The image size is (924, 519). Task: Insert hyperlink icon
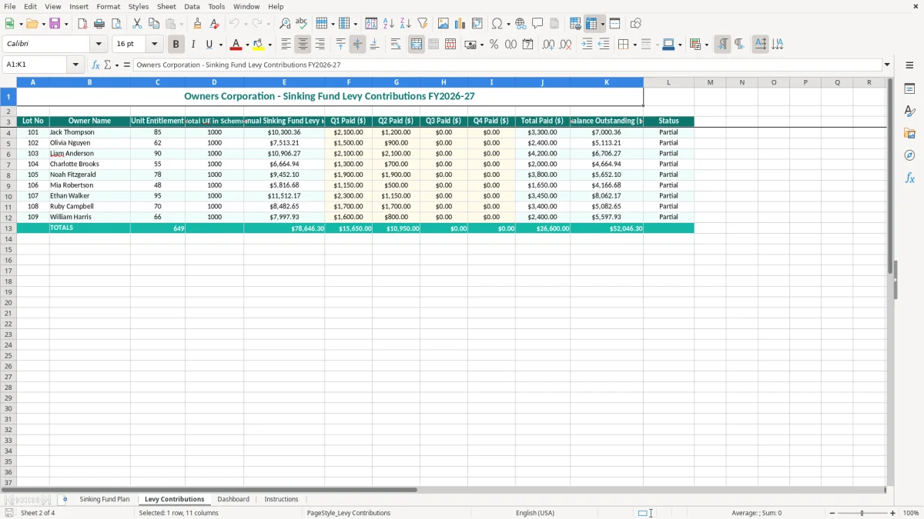[x=521, y=24]
